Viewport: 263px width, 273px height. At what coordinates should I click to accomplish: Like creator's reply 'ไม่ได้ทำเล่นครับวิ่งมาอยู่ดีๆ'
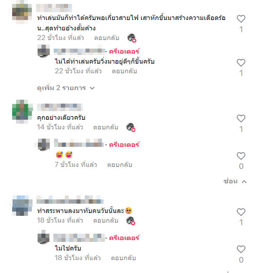point(241,63)
